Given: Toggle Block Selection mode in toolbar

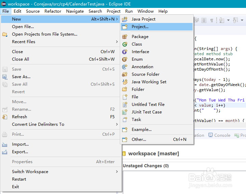Looking at the screenshot, I should (204, 20).
